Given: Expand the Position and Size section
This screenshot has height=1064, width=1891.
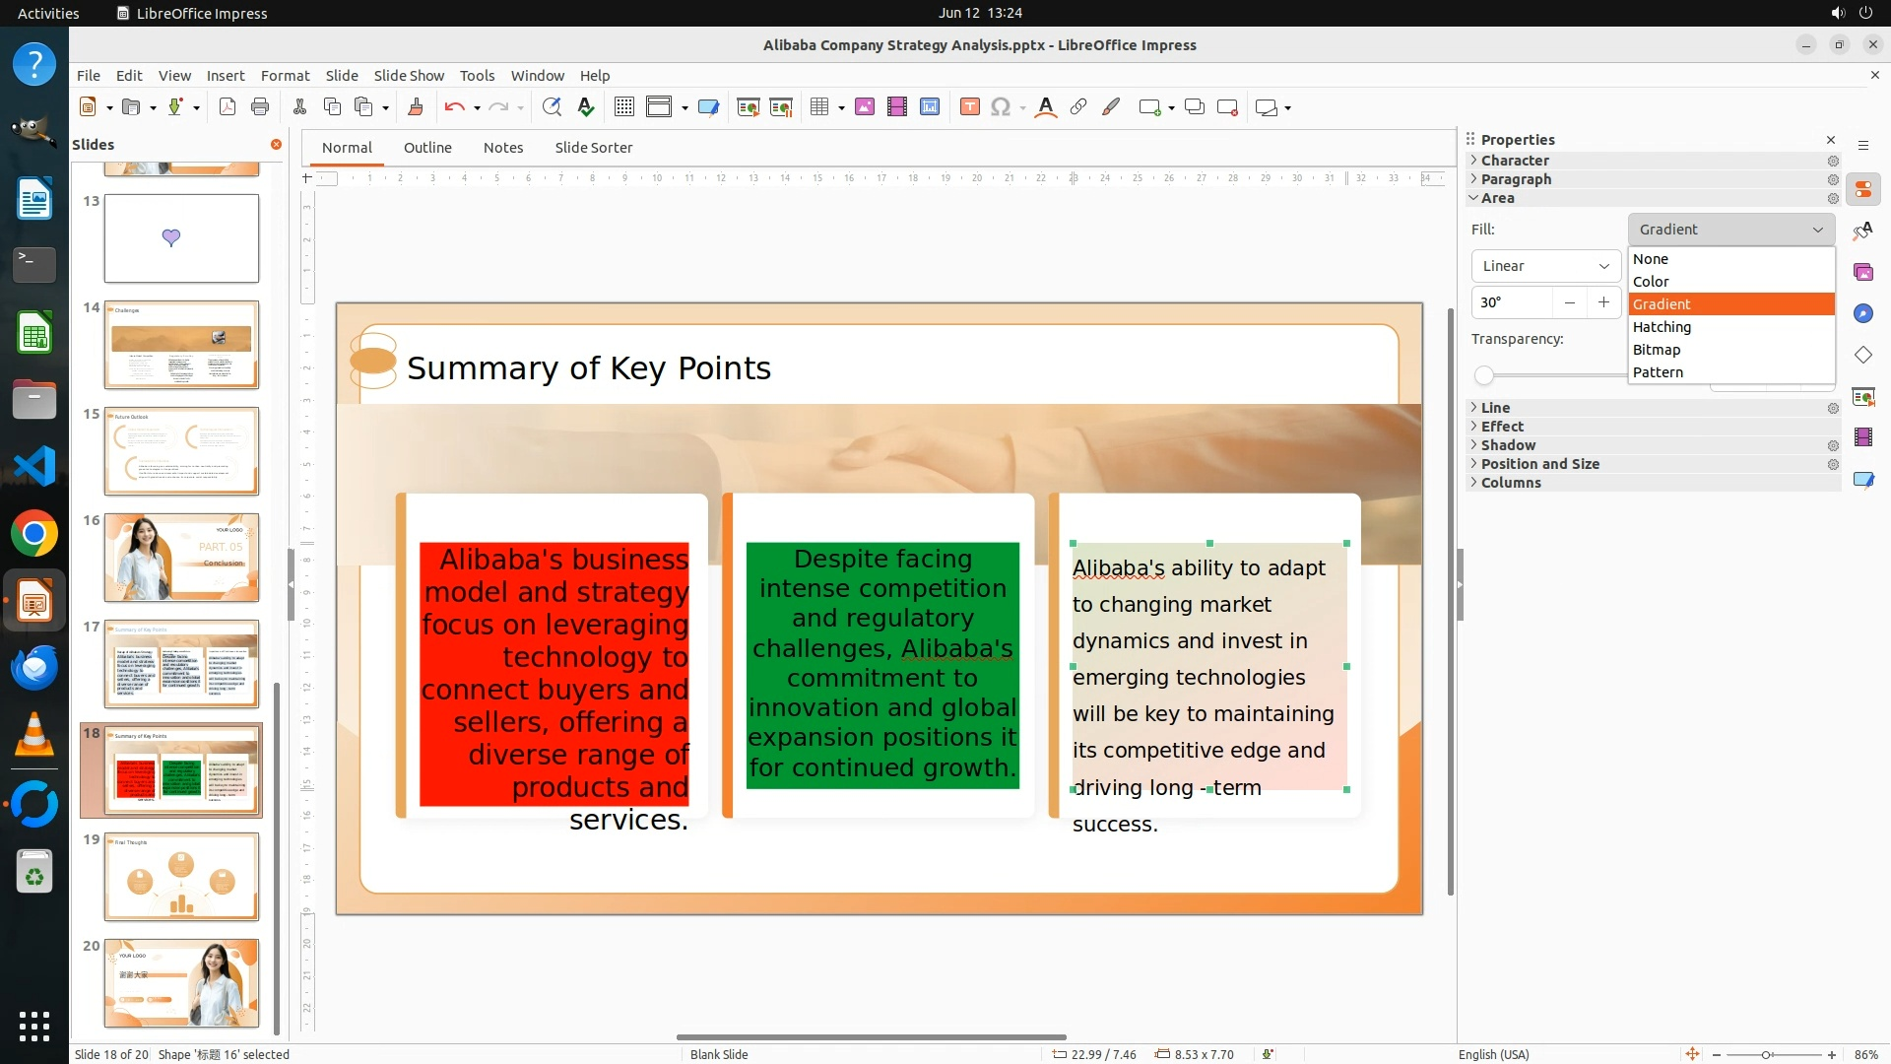Looking at the screenshot, I should point(1539,464).
